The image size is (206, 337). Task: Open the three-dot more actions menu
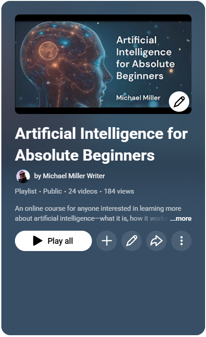[x=181, y=241]
